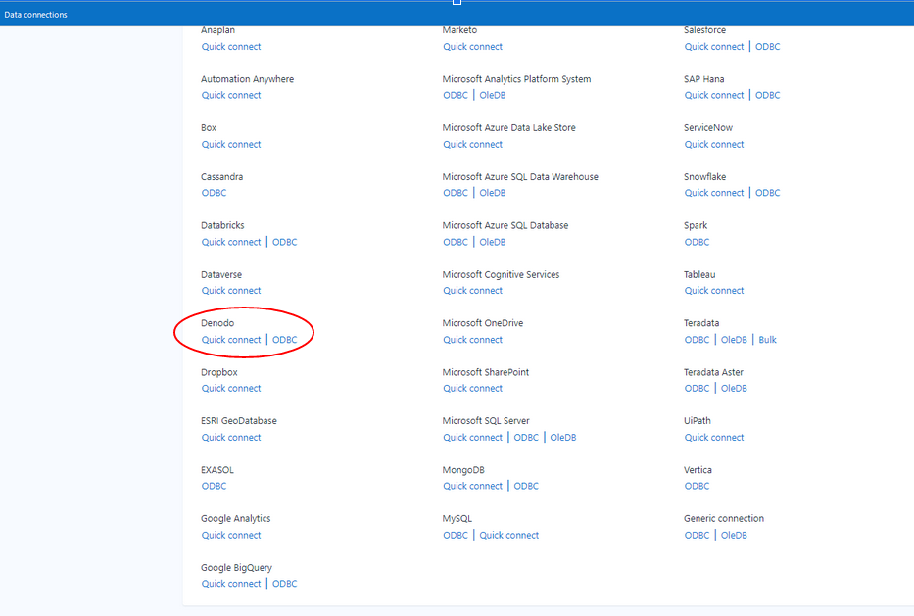Viewport: 914px width, 616px height.
Task: Select Google BigQuery ODBC link
Action: (284, 584)
